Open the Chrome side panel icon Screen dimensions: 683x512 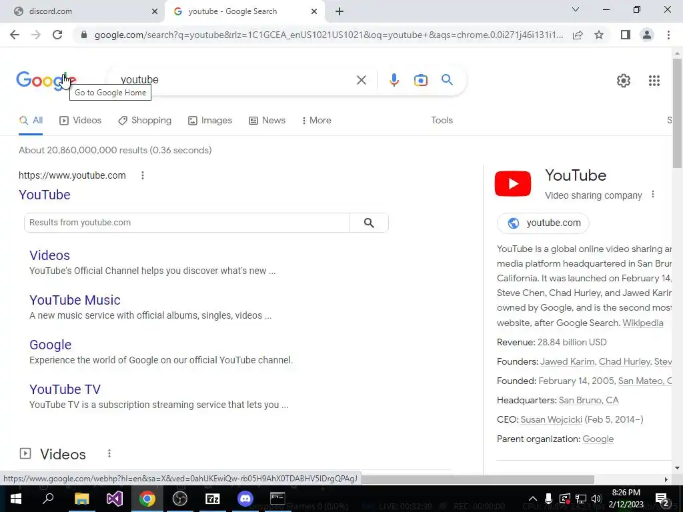click(x=626, y=35)
